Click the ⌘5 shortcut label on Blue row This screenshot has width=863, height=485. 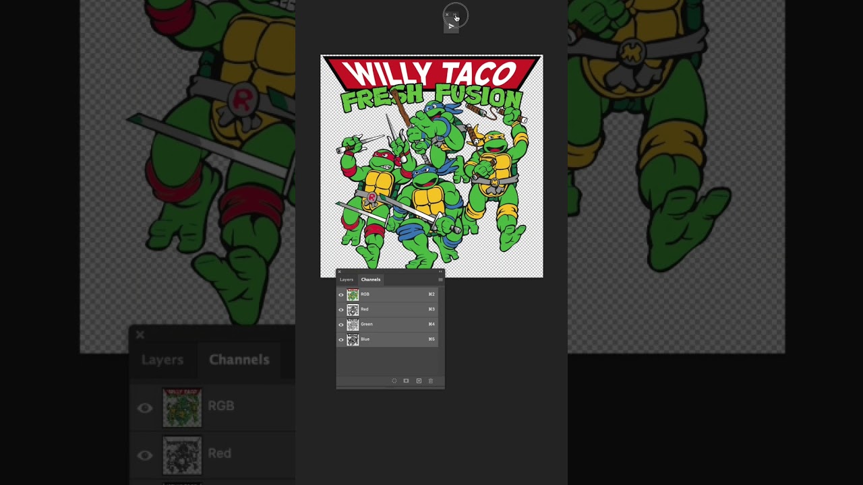[x=431, y=339]
